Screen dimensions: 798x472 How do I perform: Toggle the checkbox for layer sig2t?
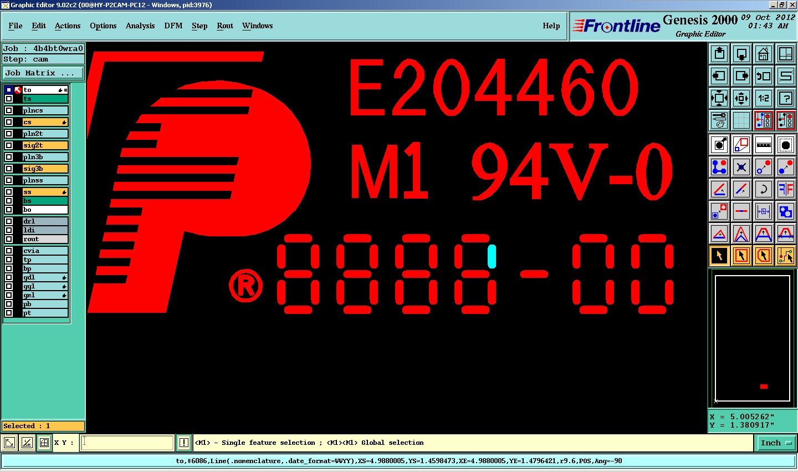[x=9, y=145]
